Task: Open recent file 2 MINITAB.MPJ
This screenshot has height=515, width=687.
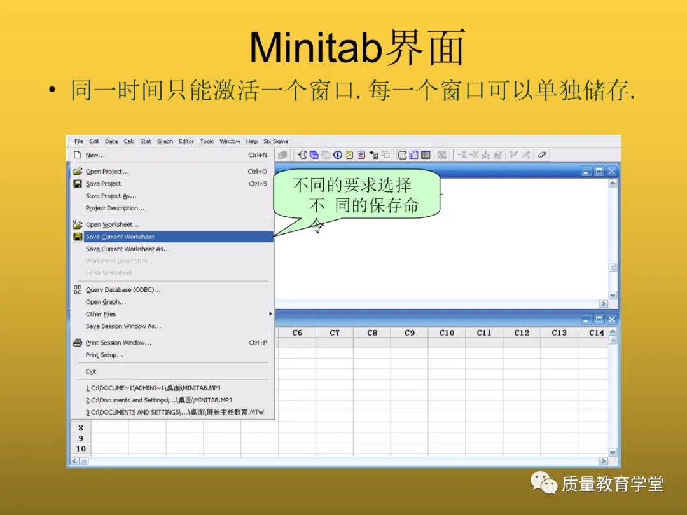Action: tap(171, 401)
